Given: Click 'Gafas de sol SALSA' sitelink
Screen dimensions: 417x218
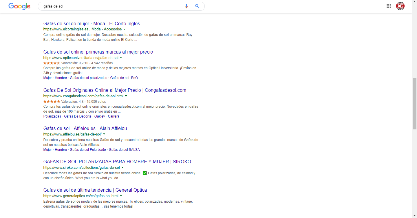Looking at the screenshot, I should (x=124, y=150).
